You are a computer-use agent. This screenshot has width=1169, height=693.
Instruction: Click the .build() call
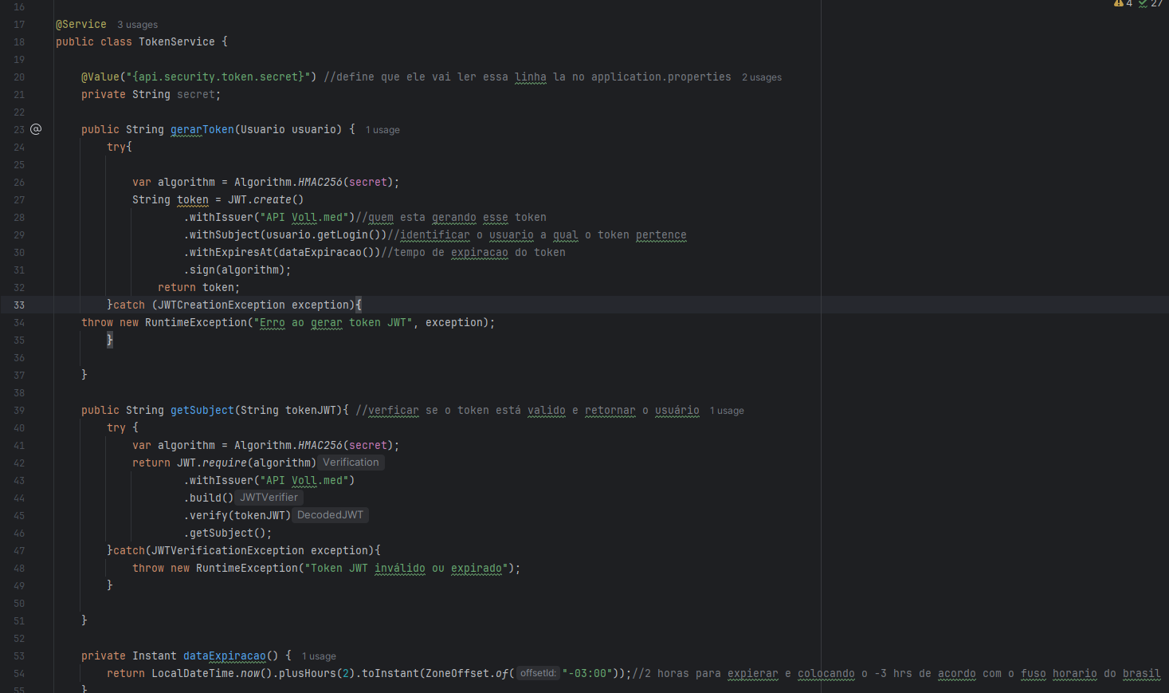(x=209, y=498)
